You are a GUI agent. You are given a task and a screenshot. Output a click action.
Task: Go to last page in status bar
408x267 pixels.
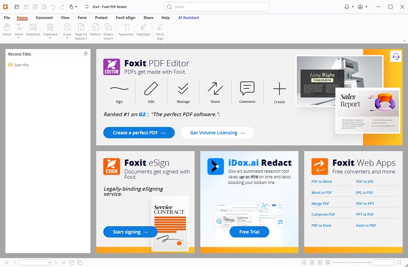point(63,262)
